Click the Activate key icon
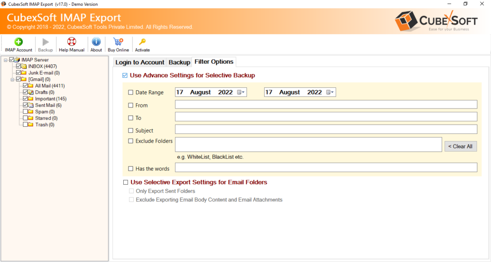Screen dimensions: 491x262 tap(142, 42)
